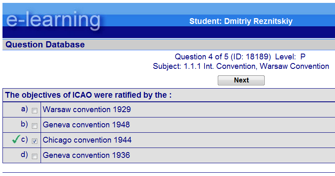Screen dimensions: 335x176
Task: Click the ICAO objectives question text
Action: click(x=88, y=95)
